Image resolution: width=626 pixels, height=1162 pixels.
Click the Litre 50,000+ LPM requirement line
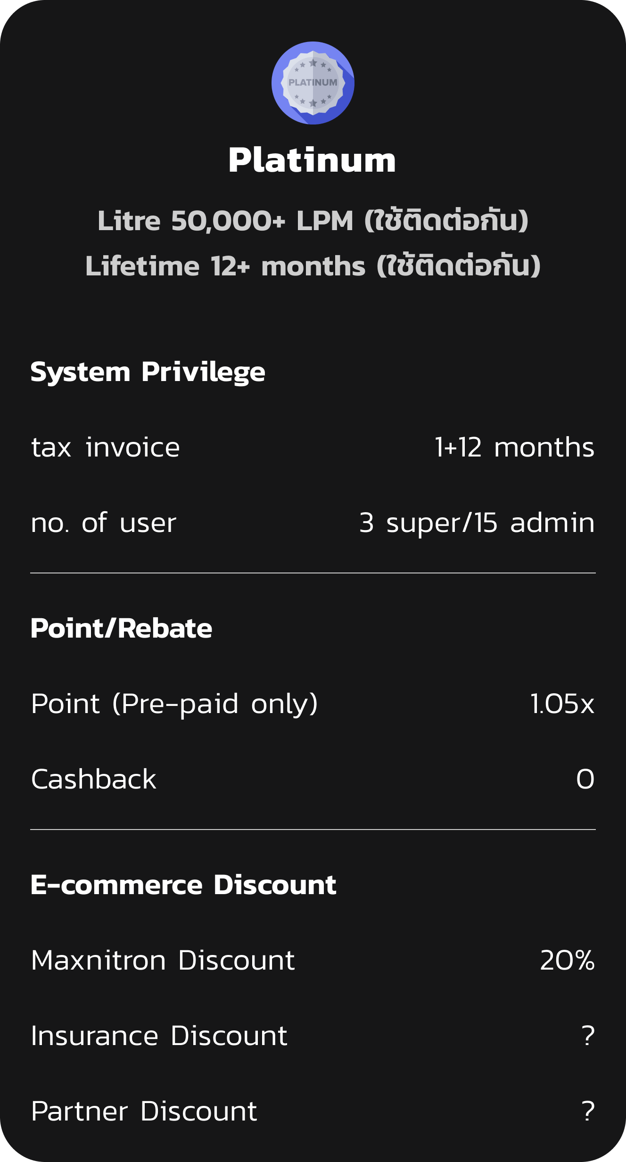click(x=313, y=221)
